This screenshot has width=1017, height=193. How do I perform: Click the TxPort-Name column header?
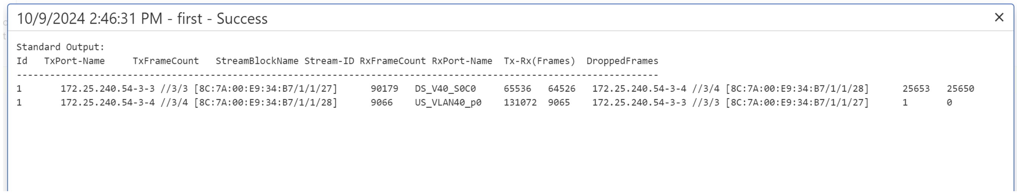tap(74, 61)
